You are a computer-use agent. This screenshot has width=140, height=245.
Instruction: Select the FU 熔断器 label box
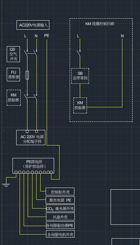[13, 75]
